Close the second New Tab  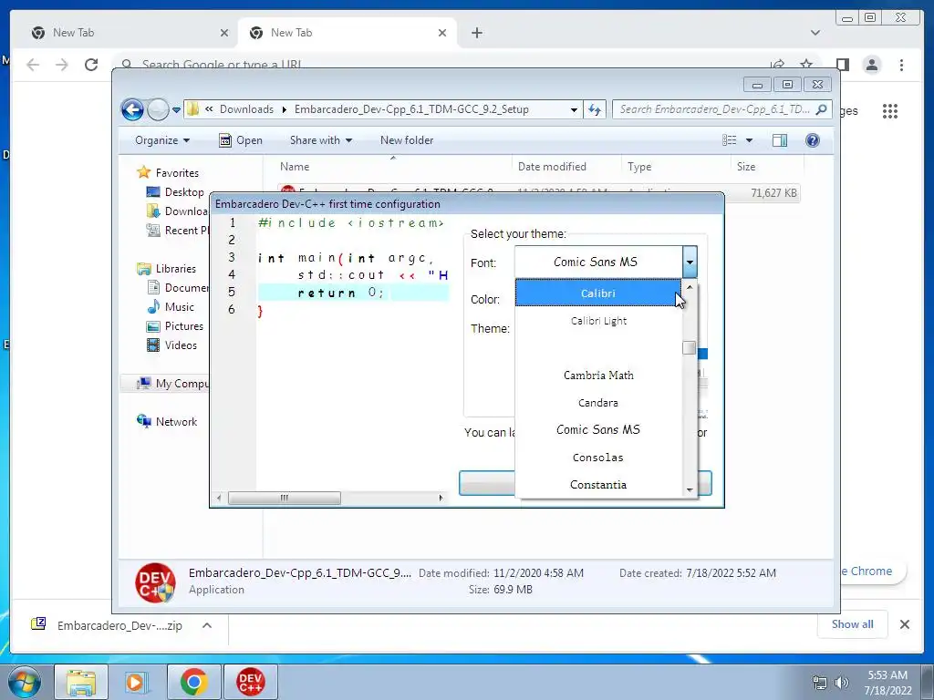(x=442, y=33)
